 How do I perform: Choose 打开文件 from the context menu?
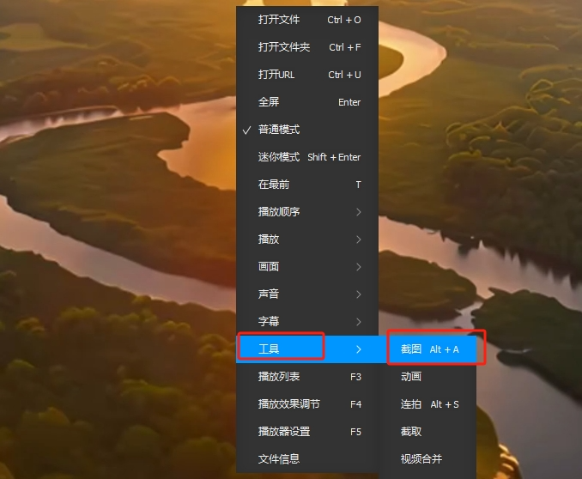(x=307, y=20)
